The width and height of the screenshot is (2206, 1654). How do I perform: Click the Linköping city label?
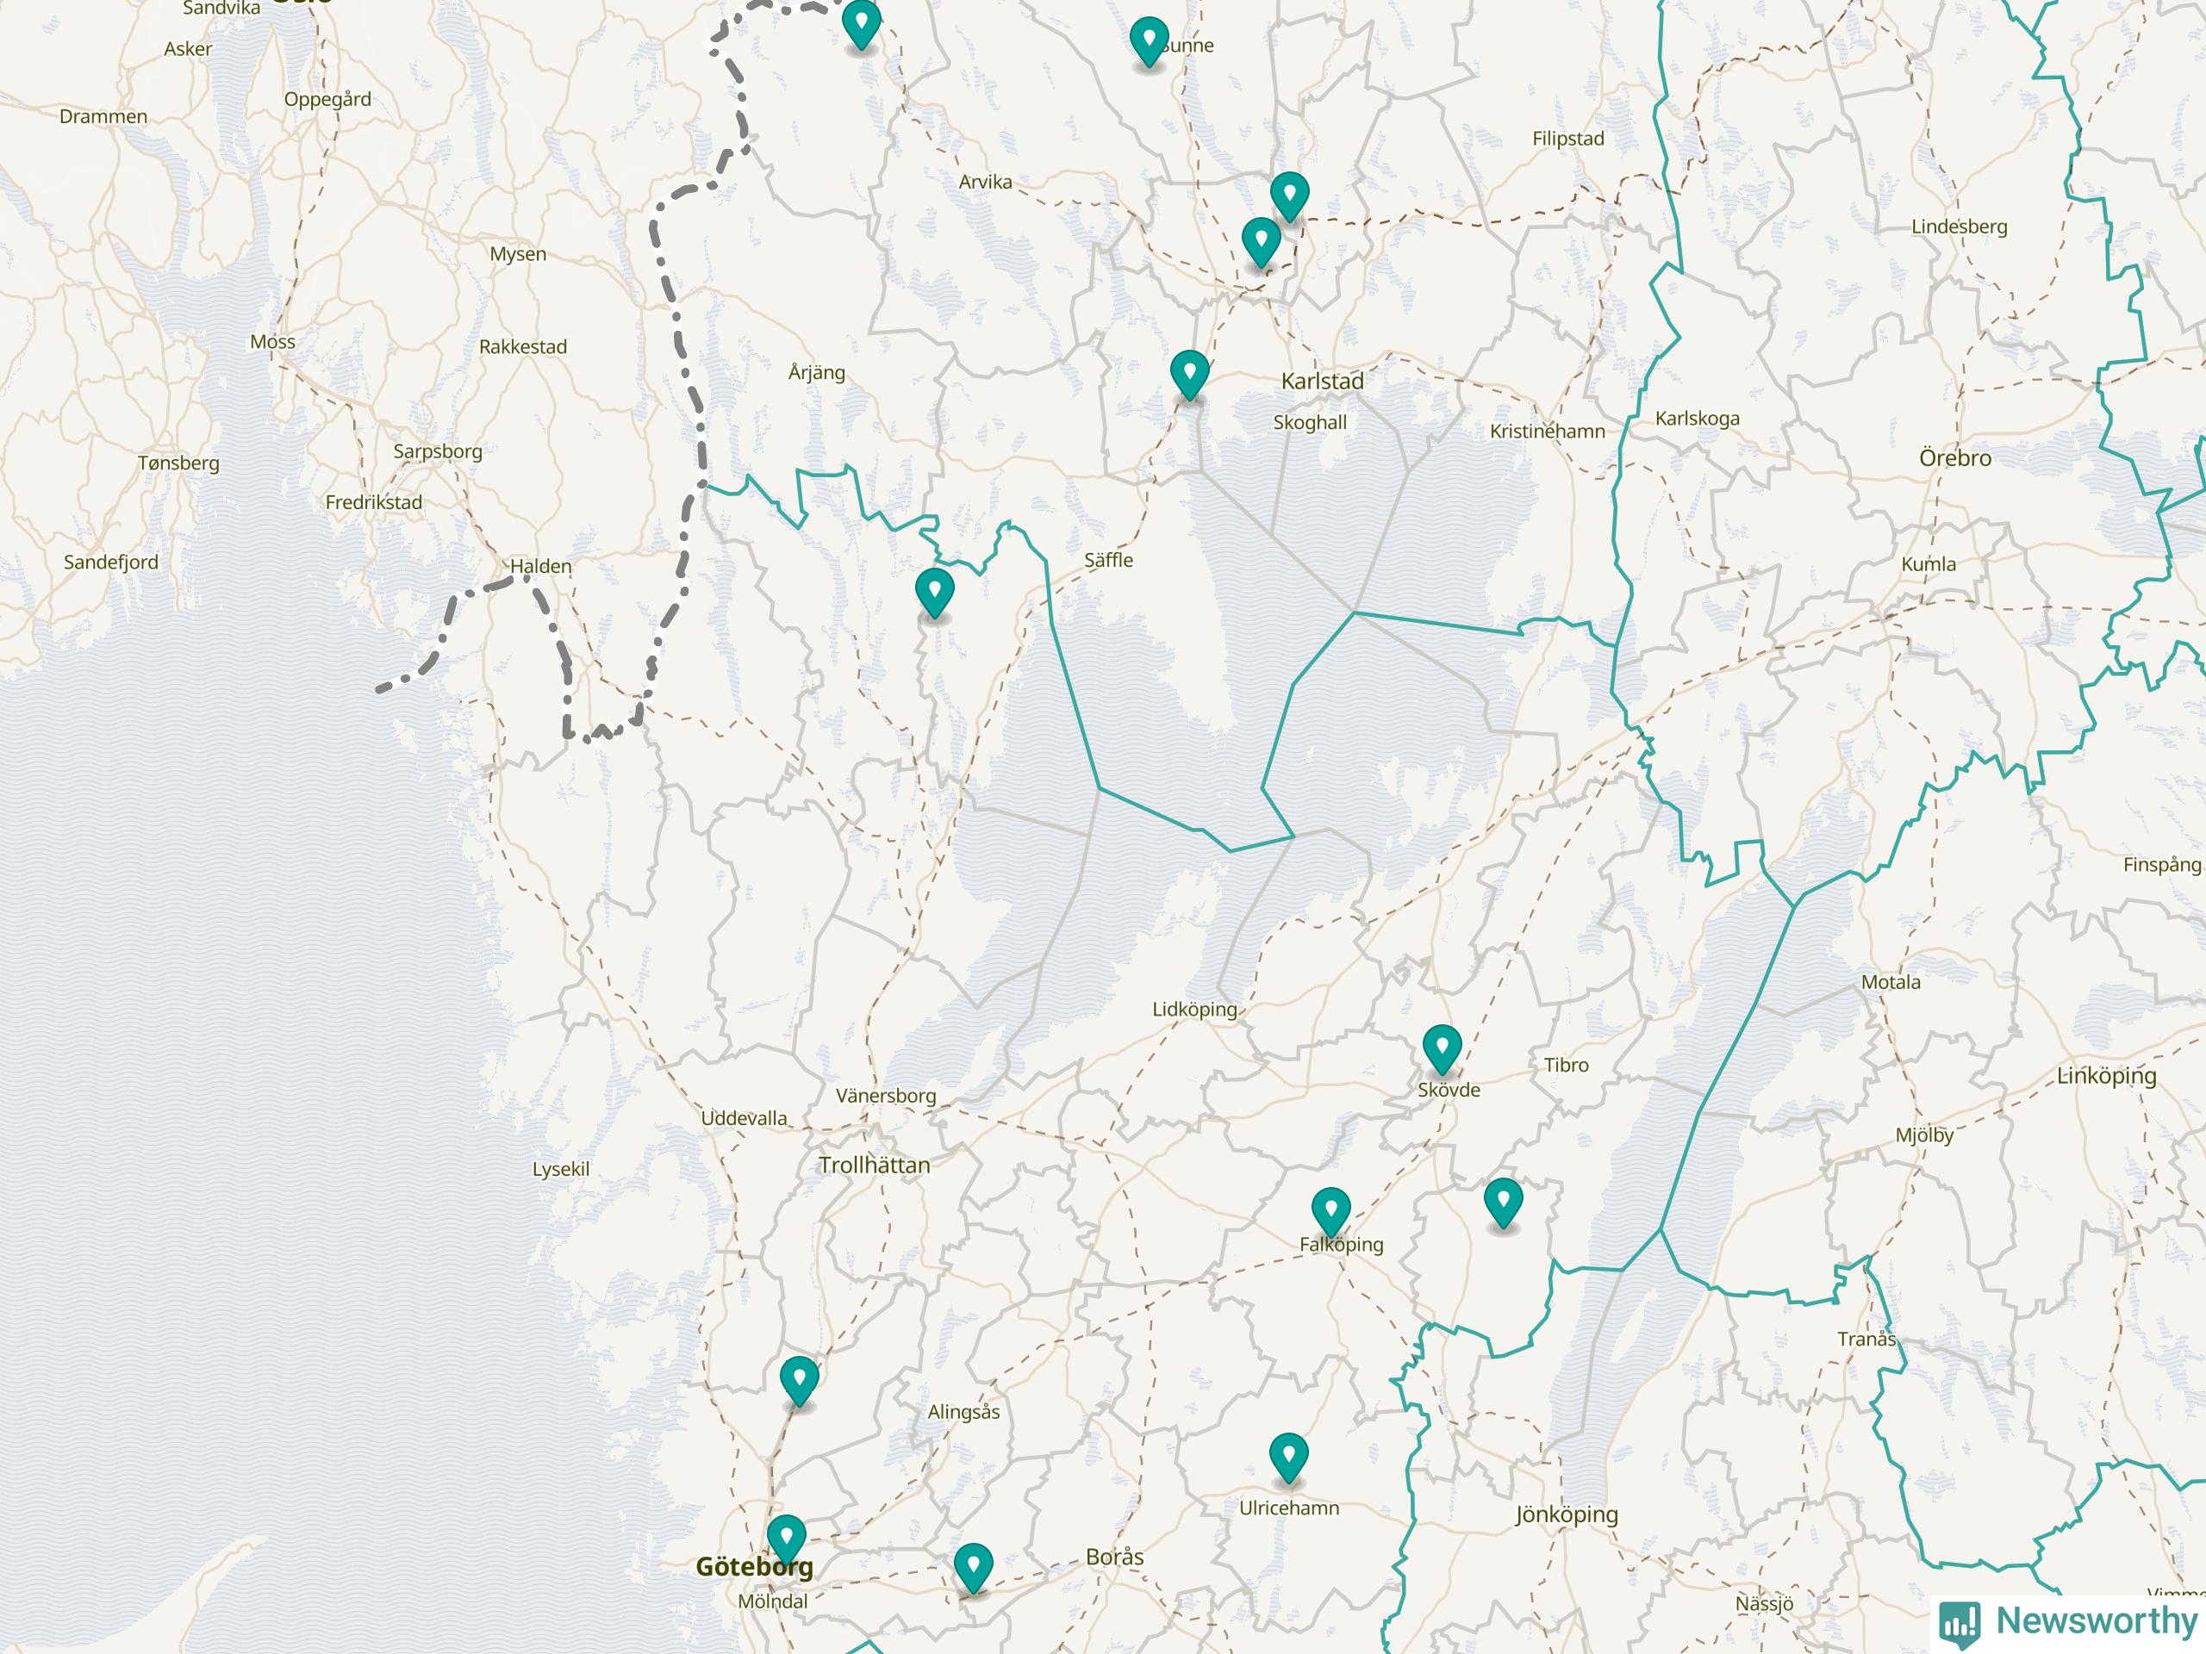pos(2105,1076)
